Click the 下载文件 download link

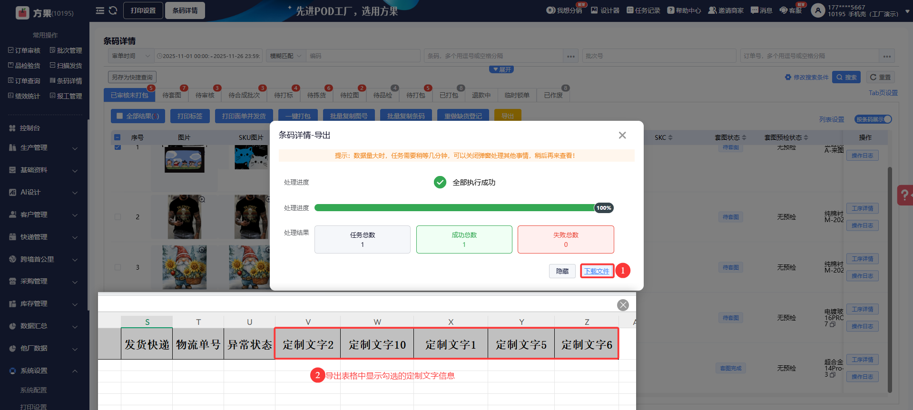[x=597, y=271]
